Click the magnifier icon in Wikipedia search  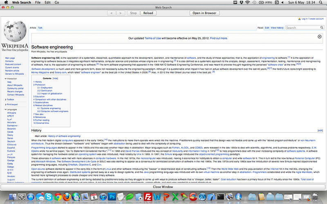coord(322,27)
